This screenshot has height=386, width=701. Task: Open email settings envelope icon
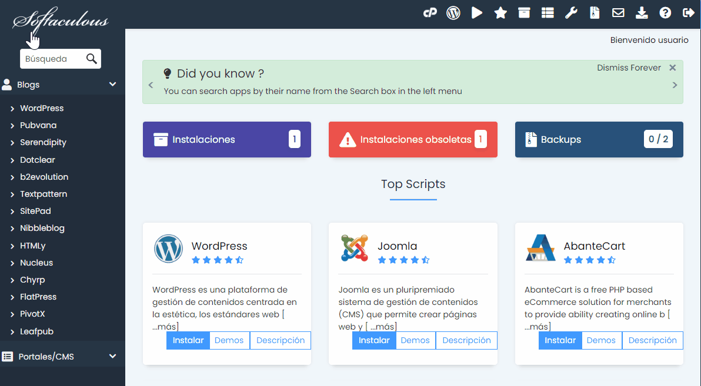pyautogui.click(x=618, y=13)
